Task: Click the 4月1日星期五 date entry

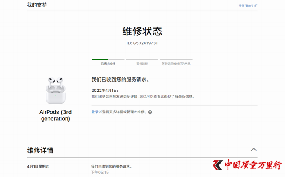Action: pyautogui.click(x=38, y=166)
